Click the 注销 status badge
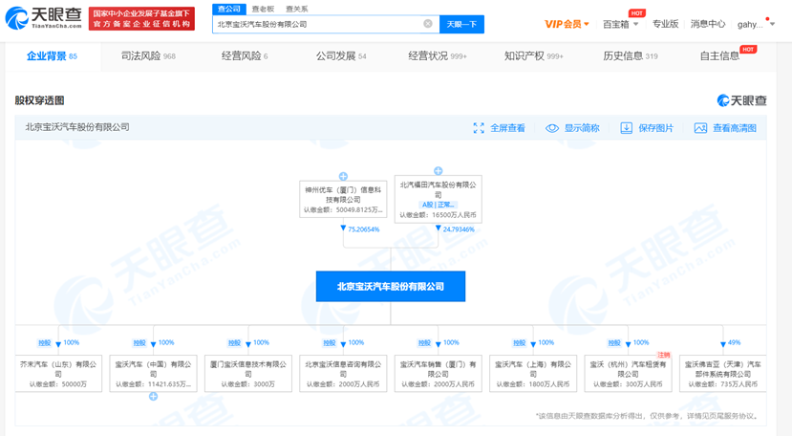This screenshot has height=436, width=792. [x=663, y=355]
